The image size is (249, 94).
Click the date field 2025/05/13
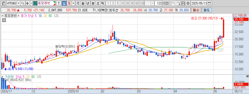tap(199, 3)
